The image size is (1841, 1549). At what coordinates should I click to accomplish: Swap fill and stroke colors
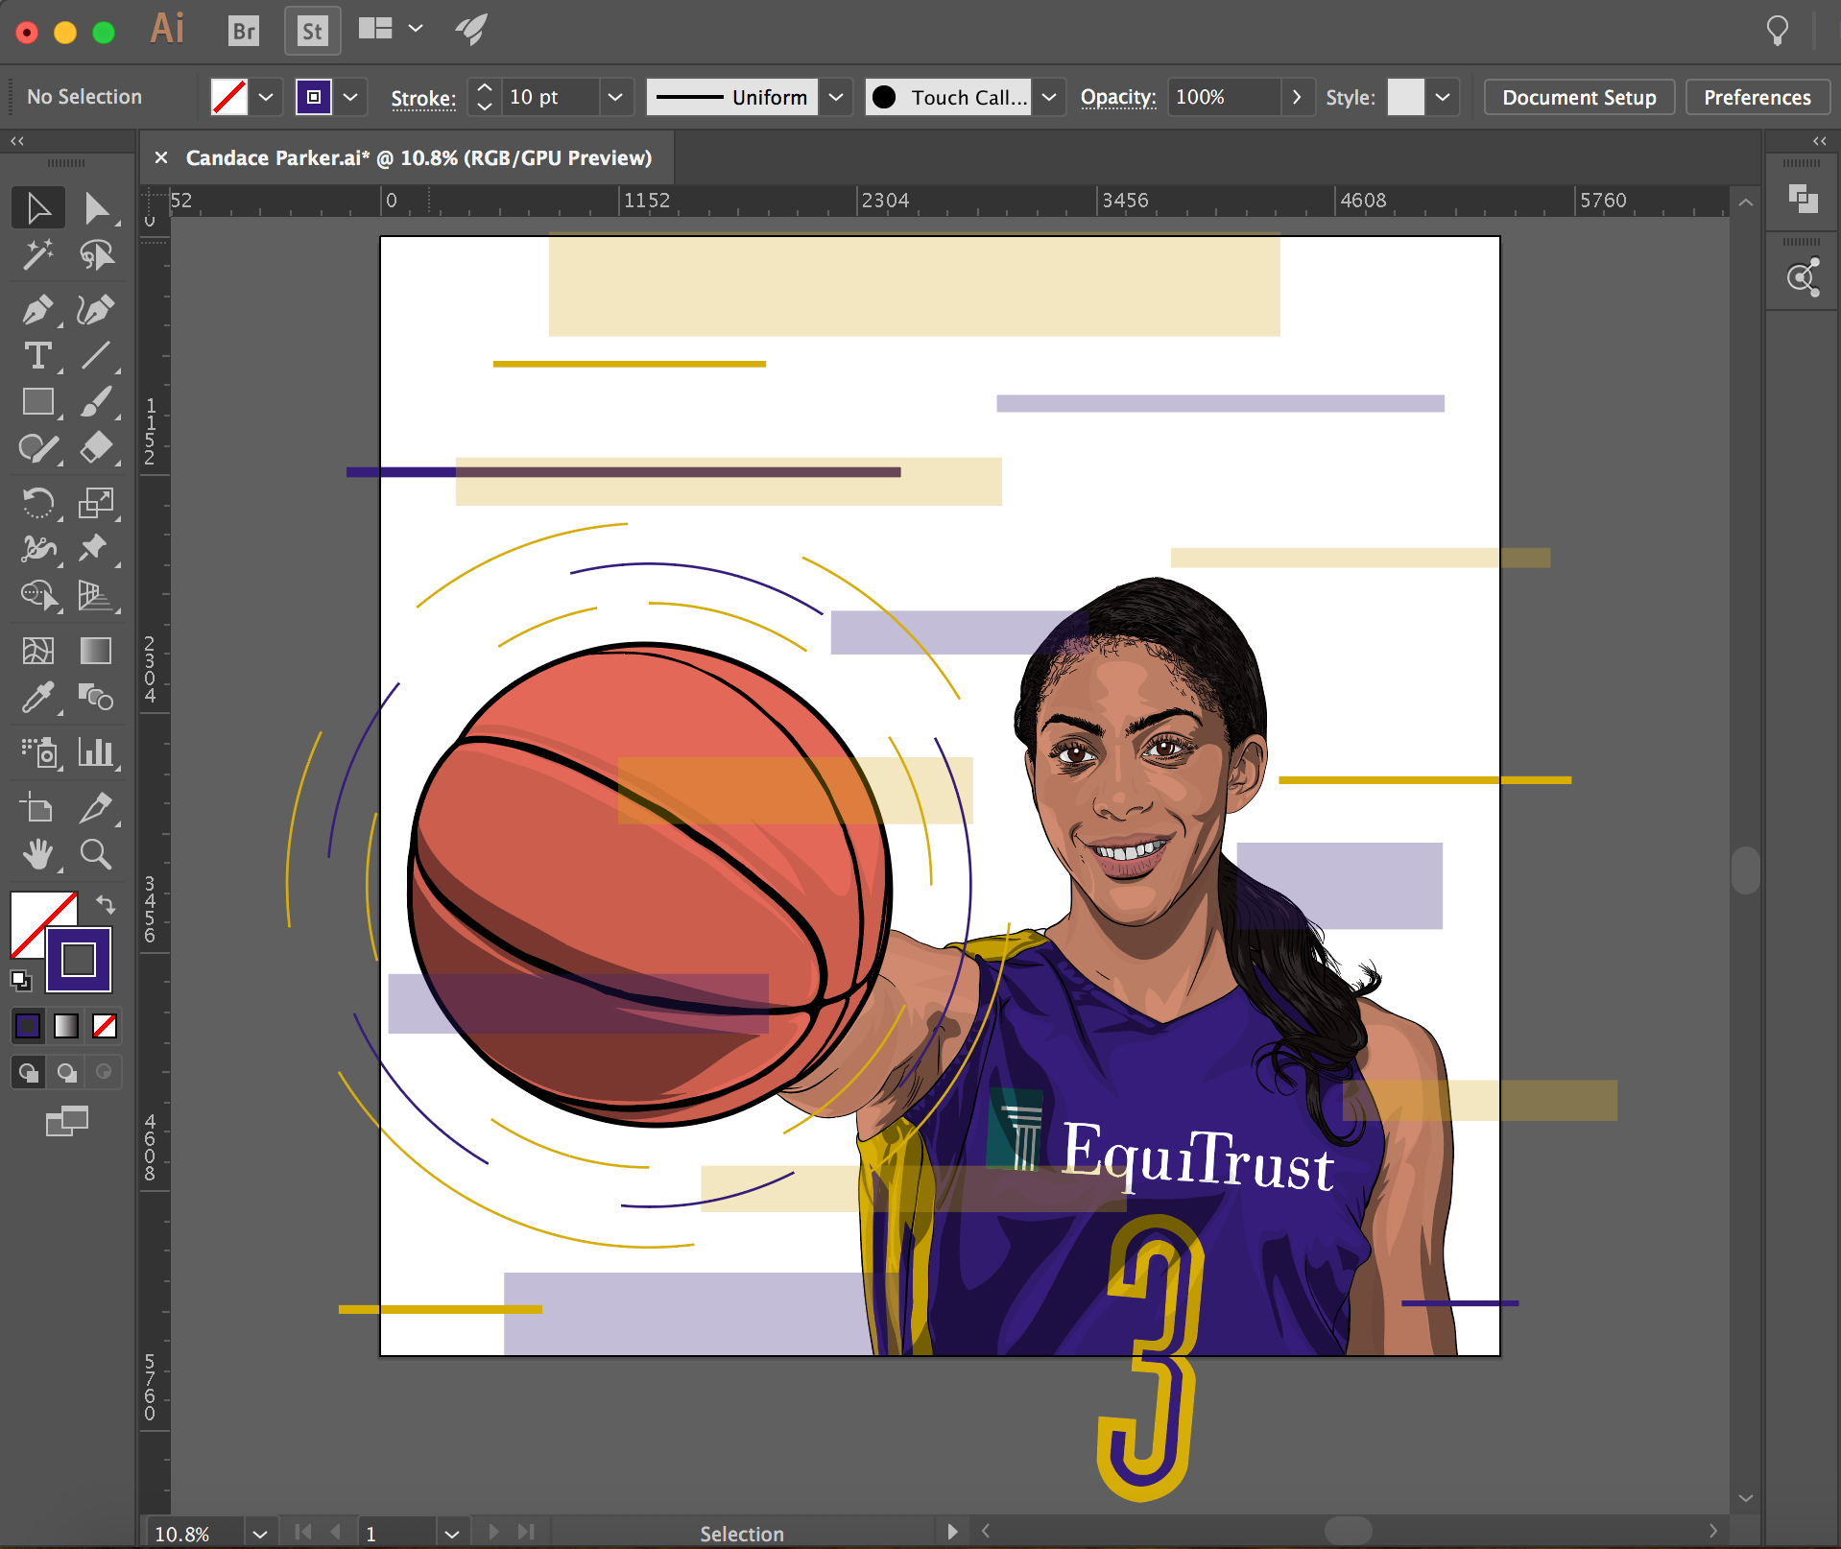point(106,904)
